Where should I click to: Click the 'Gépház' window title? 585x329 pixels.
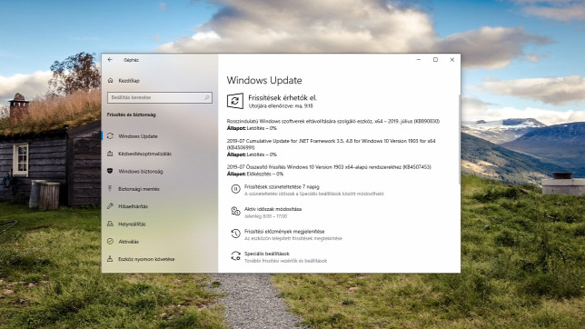click(x=131, y=60)
